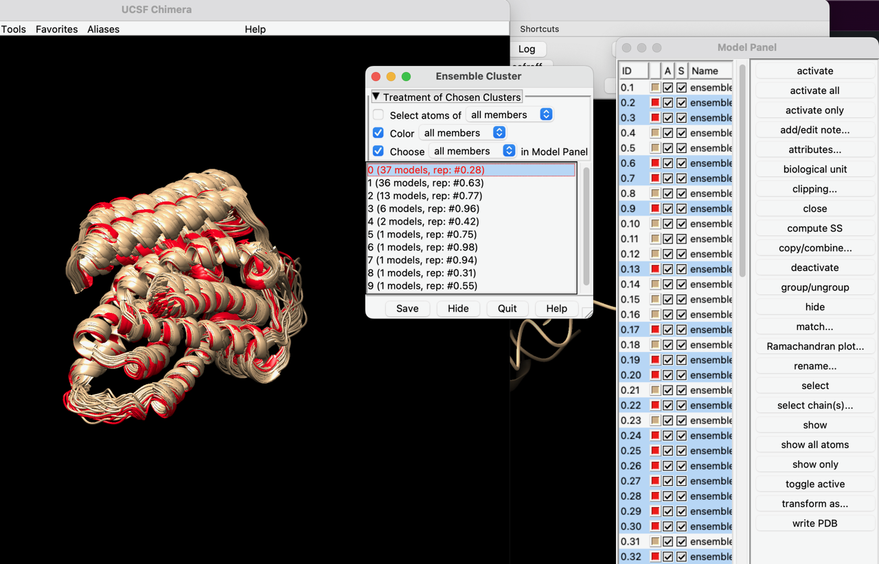
Task: Uncheck the Color checkbox
Action: click(378, 133)
